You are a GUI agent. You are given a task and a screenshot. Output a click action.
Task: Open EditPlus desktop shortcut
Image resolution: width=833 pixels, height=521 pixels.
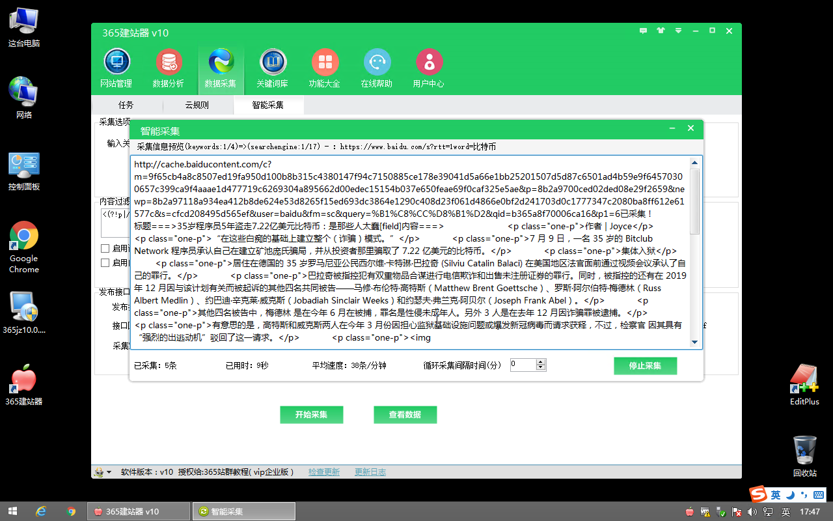[x=804, y=384]
